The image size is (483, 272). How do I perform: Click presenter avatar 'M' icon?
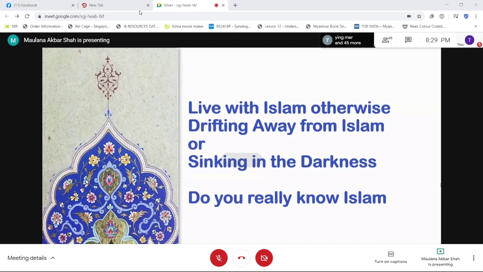tap(13, 40)
